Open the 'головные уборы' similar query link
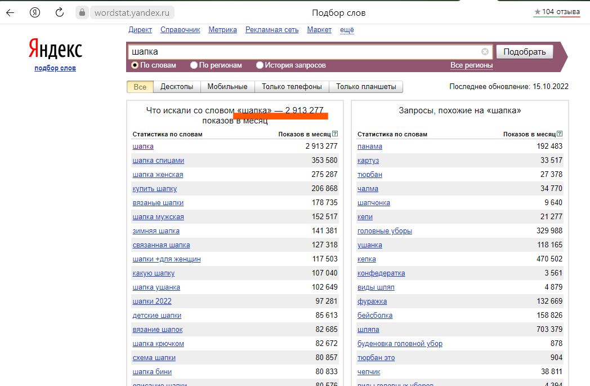This screenshot has width=590, height=386. pos(385,231)
